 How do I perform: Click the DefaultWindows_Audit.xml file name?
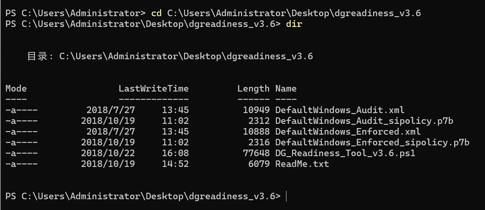pos(340,110)
